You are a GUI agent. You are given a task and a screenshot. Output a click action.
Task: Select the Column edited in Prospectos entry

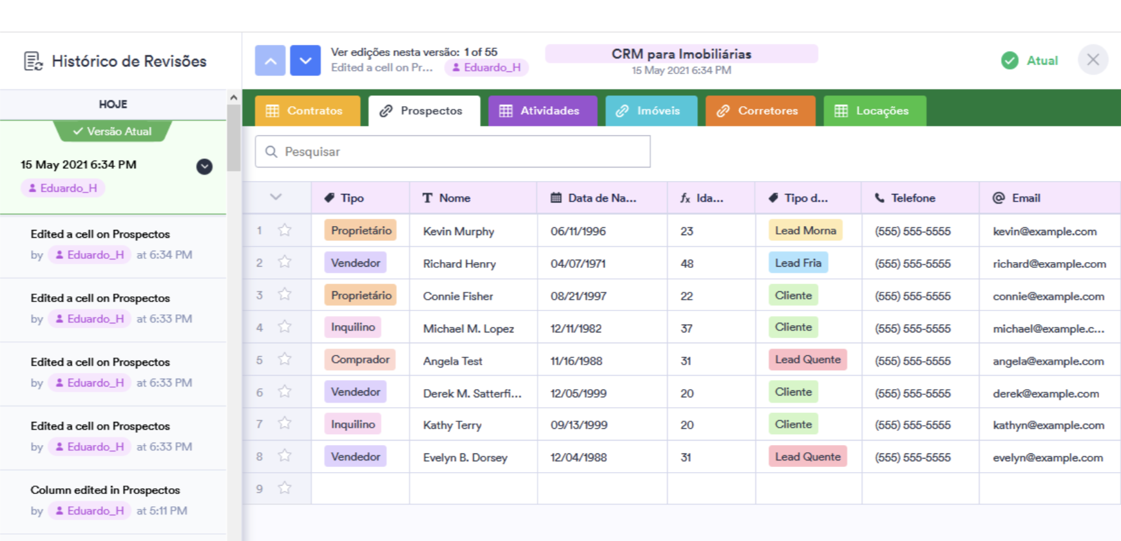click(x=113, y=501)
